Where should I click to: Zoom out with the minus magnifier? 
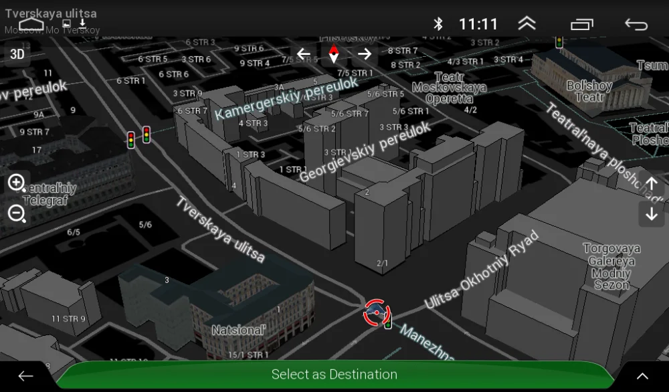click(x=17, y=213)
